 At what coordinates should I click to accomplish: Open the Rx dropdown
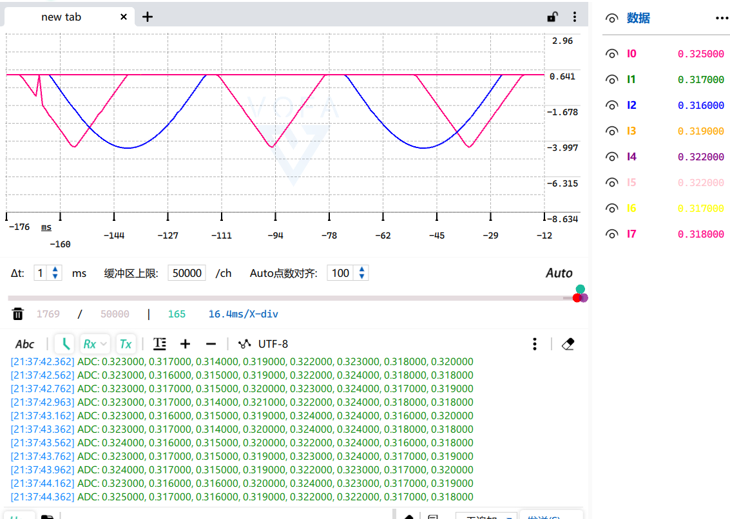(x=95, y=344)
